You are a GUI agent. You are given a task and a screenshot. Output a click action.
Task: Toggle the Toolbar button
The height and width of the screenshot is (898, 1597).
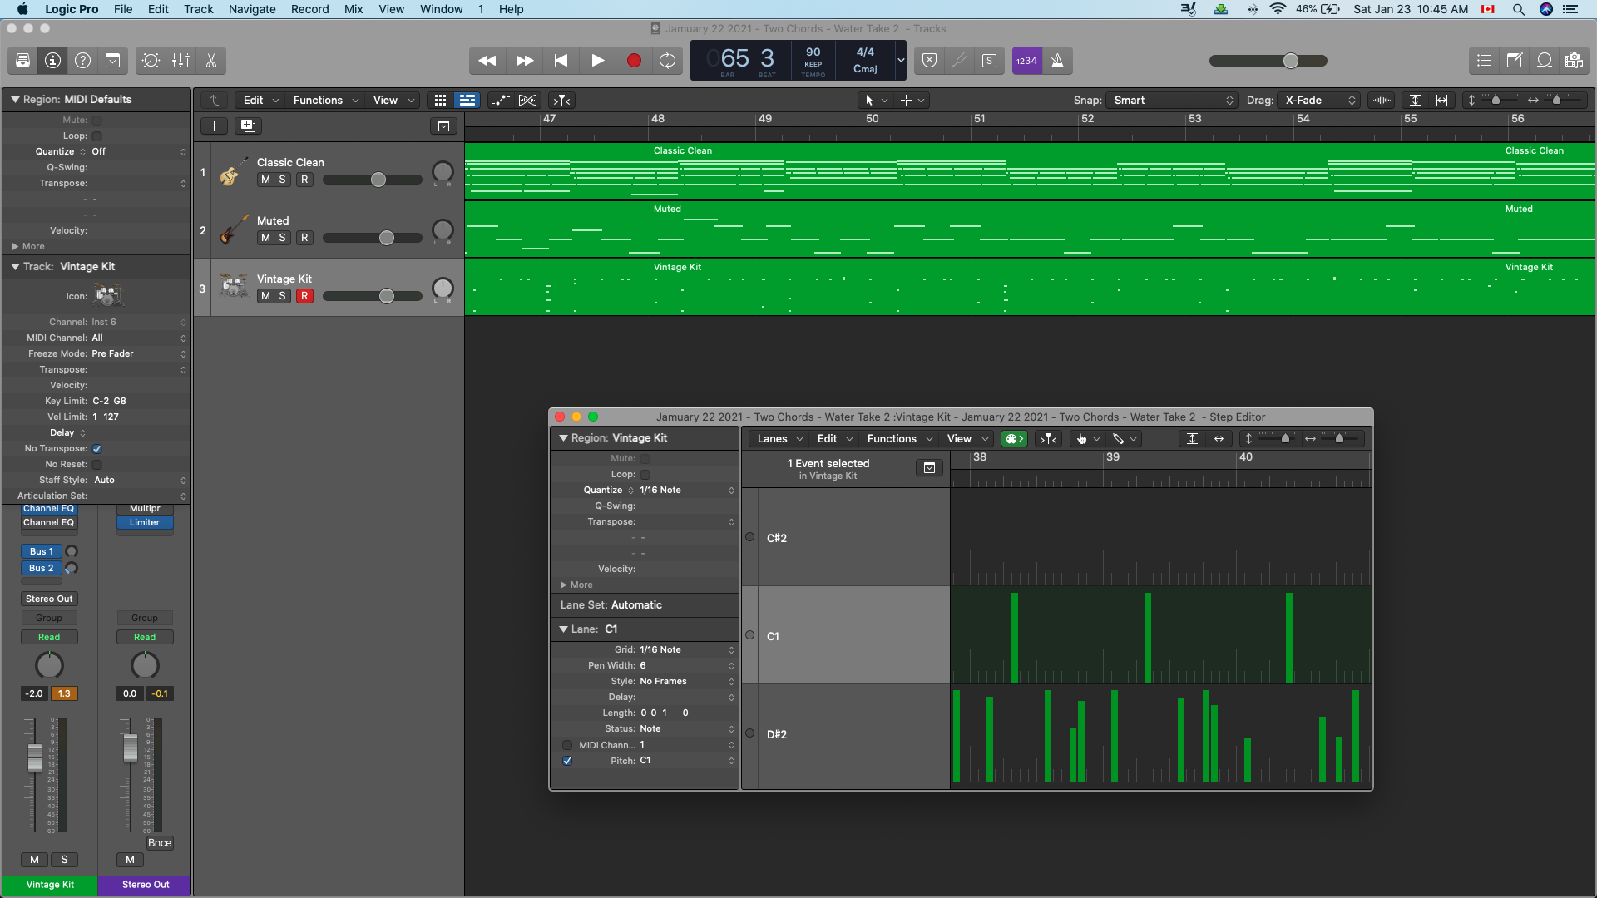tap(112, 61)
